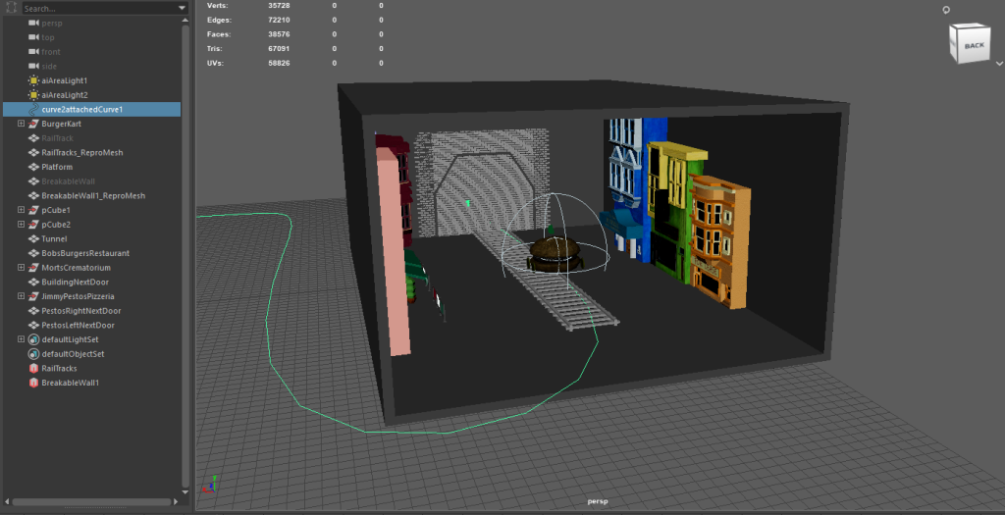Expand the MortsCrematorium group
This screenshot has width=1005, height=515.
click(21, 267)
